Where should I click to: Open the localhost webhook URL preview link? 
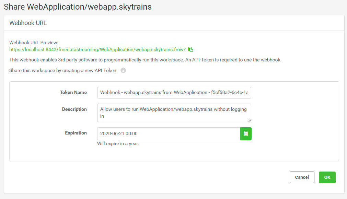point(97,49)
